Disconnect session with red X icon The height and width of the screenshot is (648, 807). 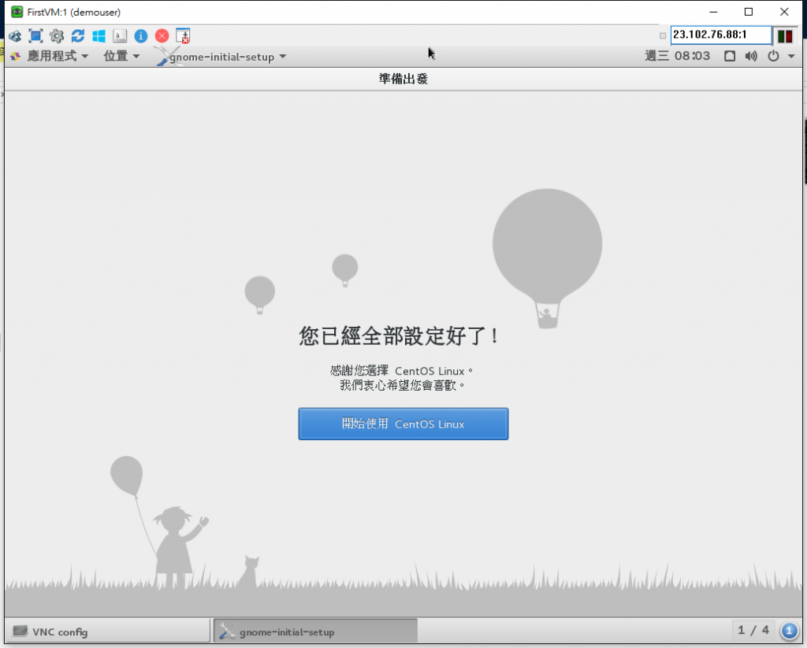coord(162,35)
